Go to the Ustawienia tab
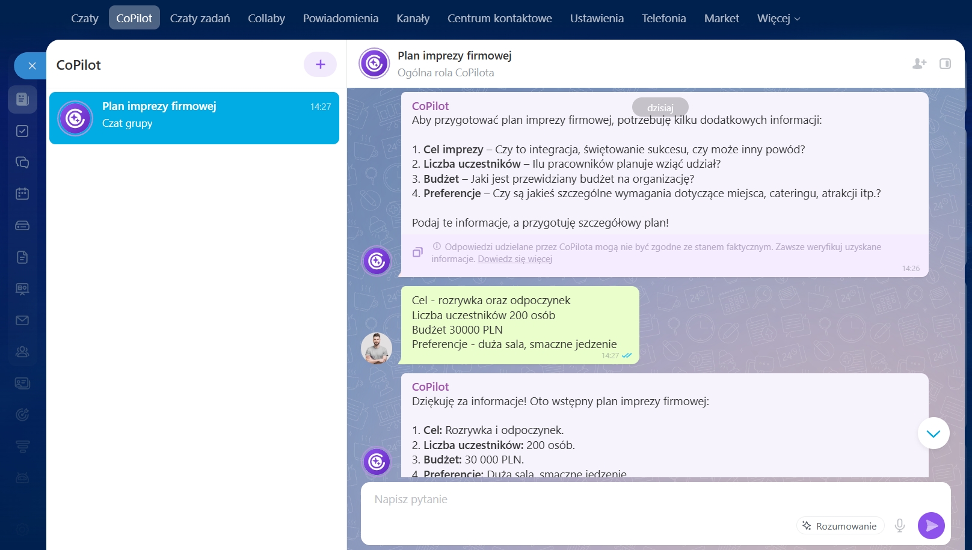This screenshot has height=550, width=972. click(x=597, y=18)
